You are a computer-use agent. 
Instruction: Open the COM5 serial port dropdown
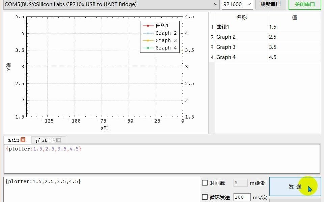click(x=108, y=5)
